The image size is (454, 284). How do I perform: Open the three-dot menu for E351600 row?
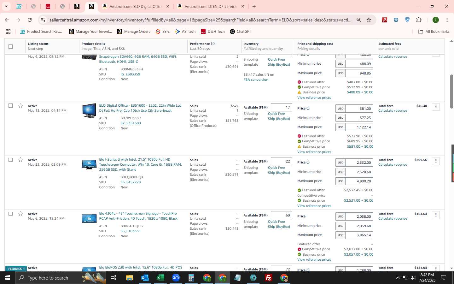pyautogui.click(x=436, y=107)
